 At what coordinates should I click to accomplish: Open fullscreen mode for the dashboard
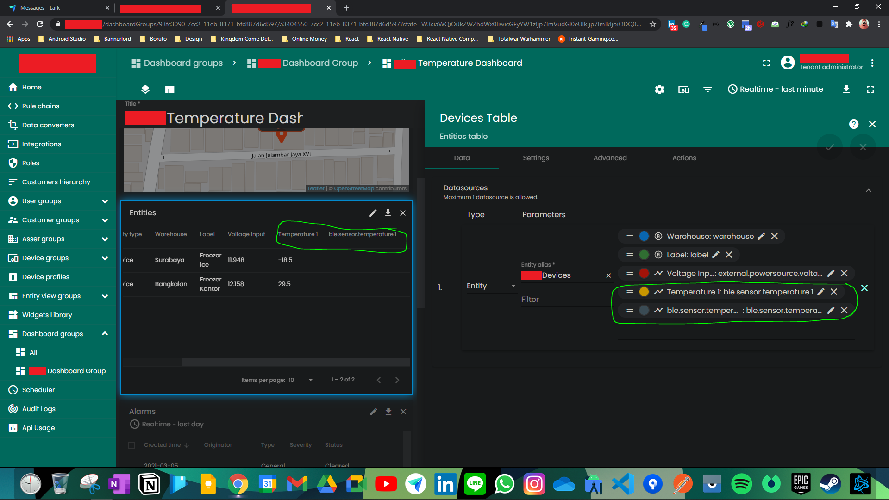tap(870, 89)
